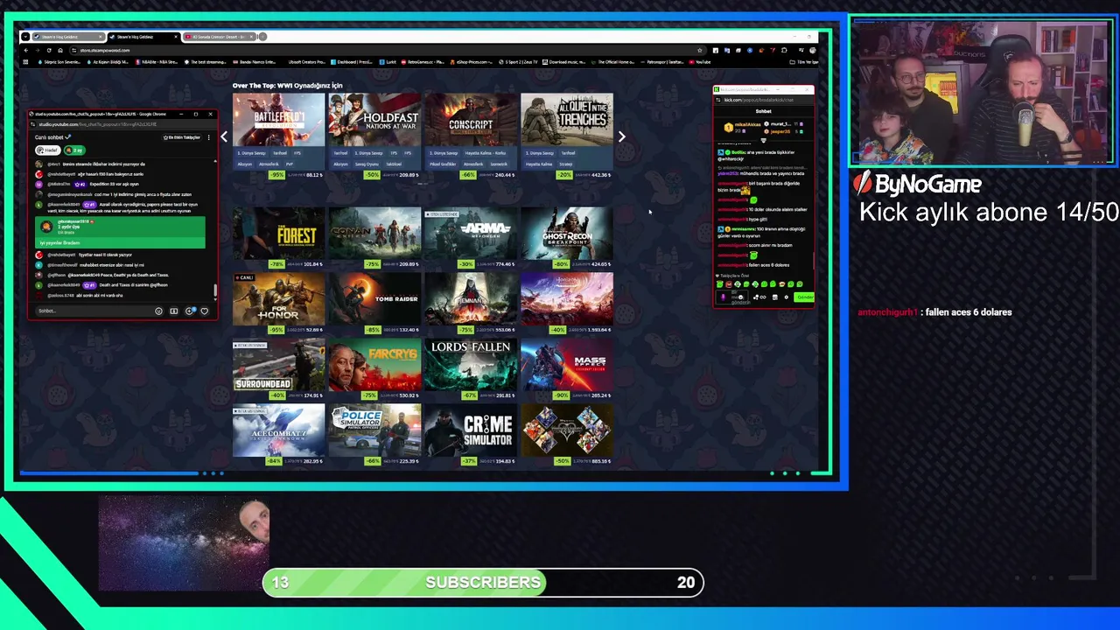Open the browser home button
The image size is (1120, 630).
[59, 50]
